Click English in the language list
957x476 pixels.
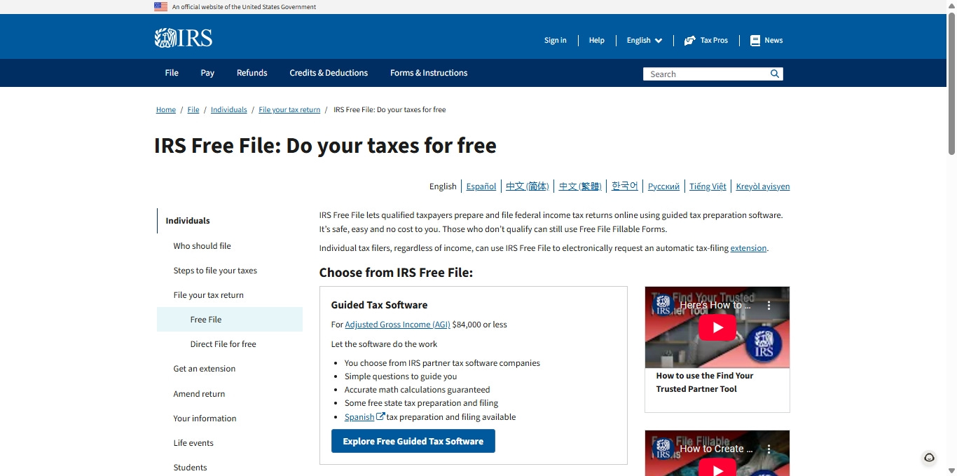point(443,186)
